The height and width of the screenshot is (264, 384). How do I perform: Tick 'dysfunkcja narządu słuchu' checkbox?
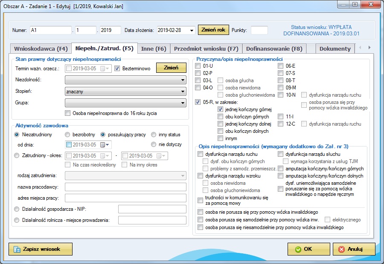pyautogui.click(x=281, y=154)
